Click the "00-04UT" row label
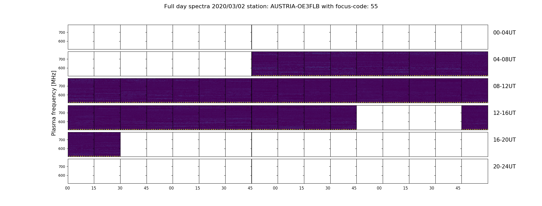 [x=504, y=33]
